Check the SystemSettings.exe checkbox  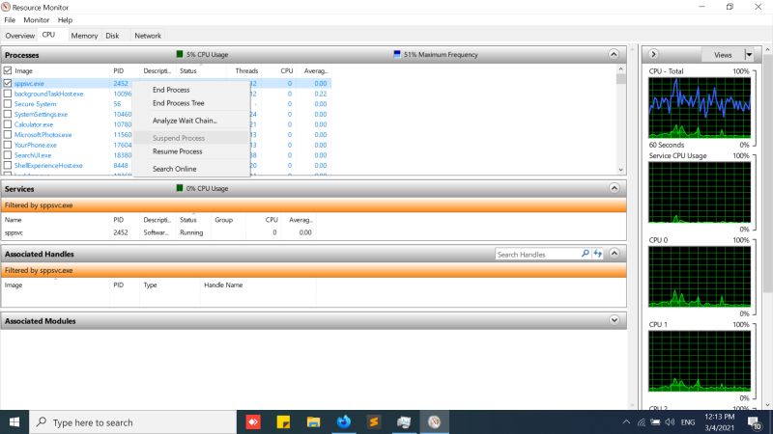coord(8,115)
